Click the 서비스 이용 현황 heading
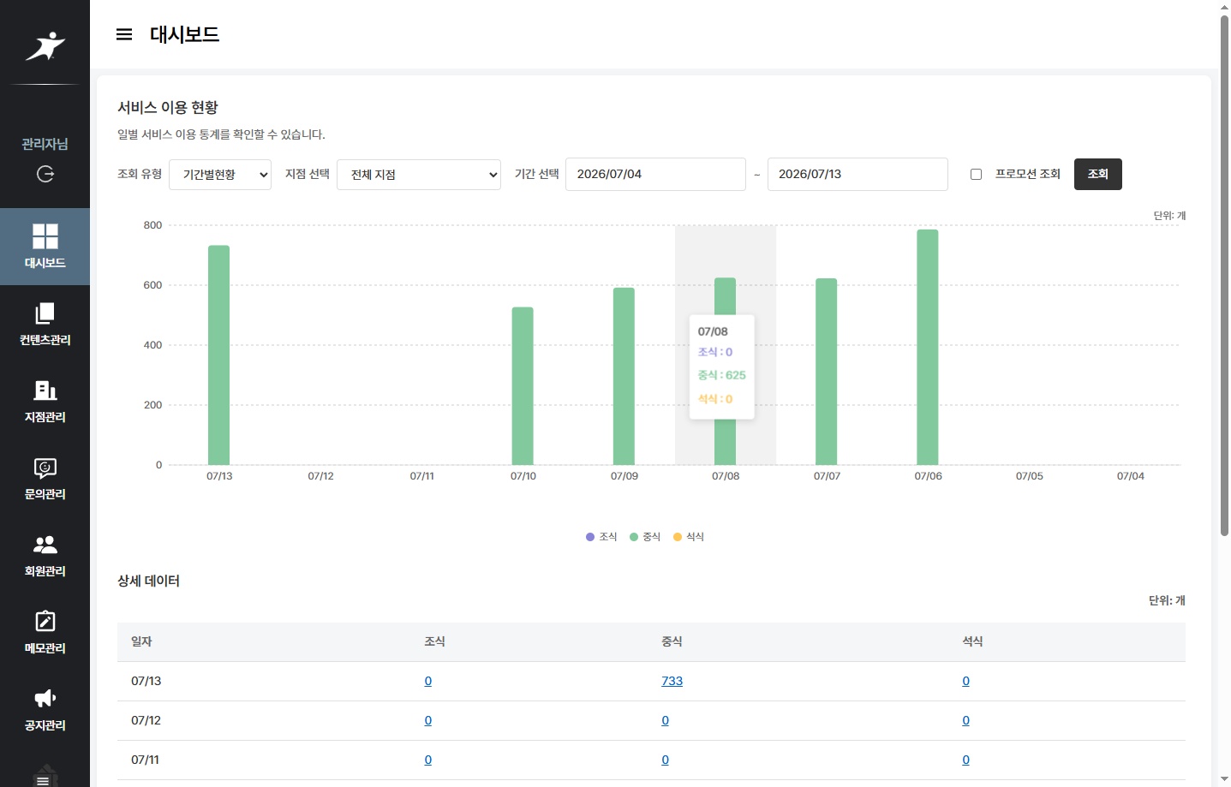Screen dimensions: 1231x787 168,107
